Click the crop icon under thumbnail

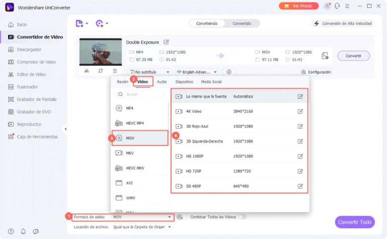(x=101, y=71)
